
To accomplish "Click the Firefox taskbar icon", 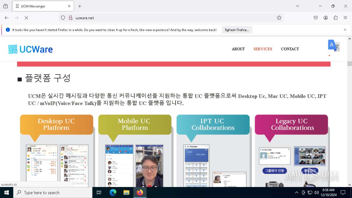I will [x=140, y=193].
